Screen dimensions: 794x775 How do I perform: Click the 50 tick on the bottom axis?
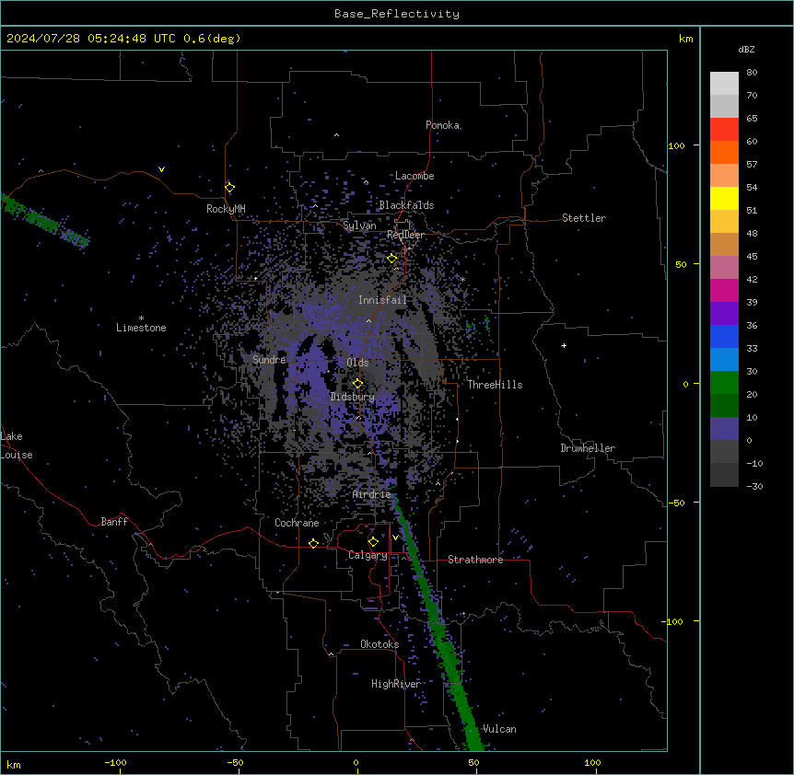point(473,762)
